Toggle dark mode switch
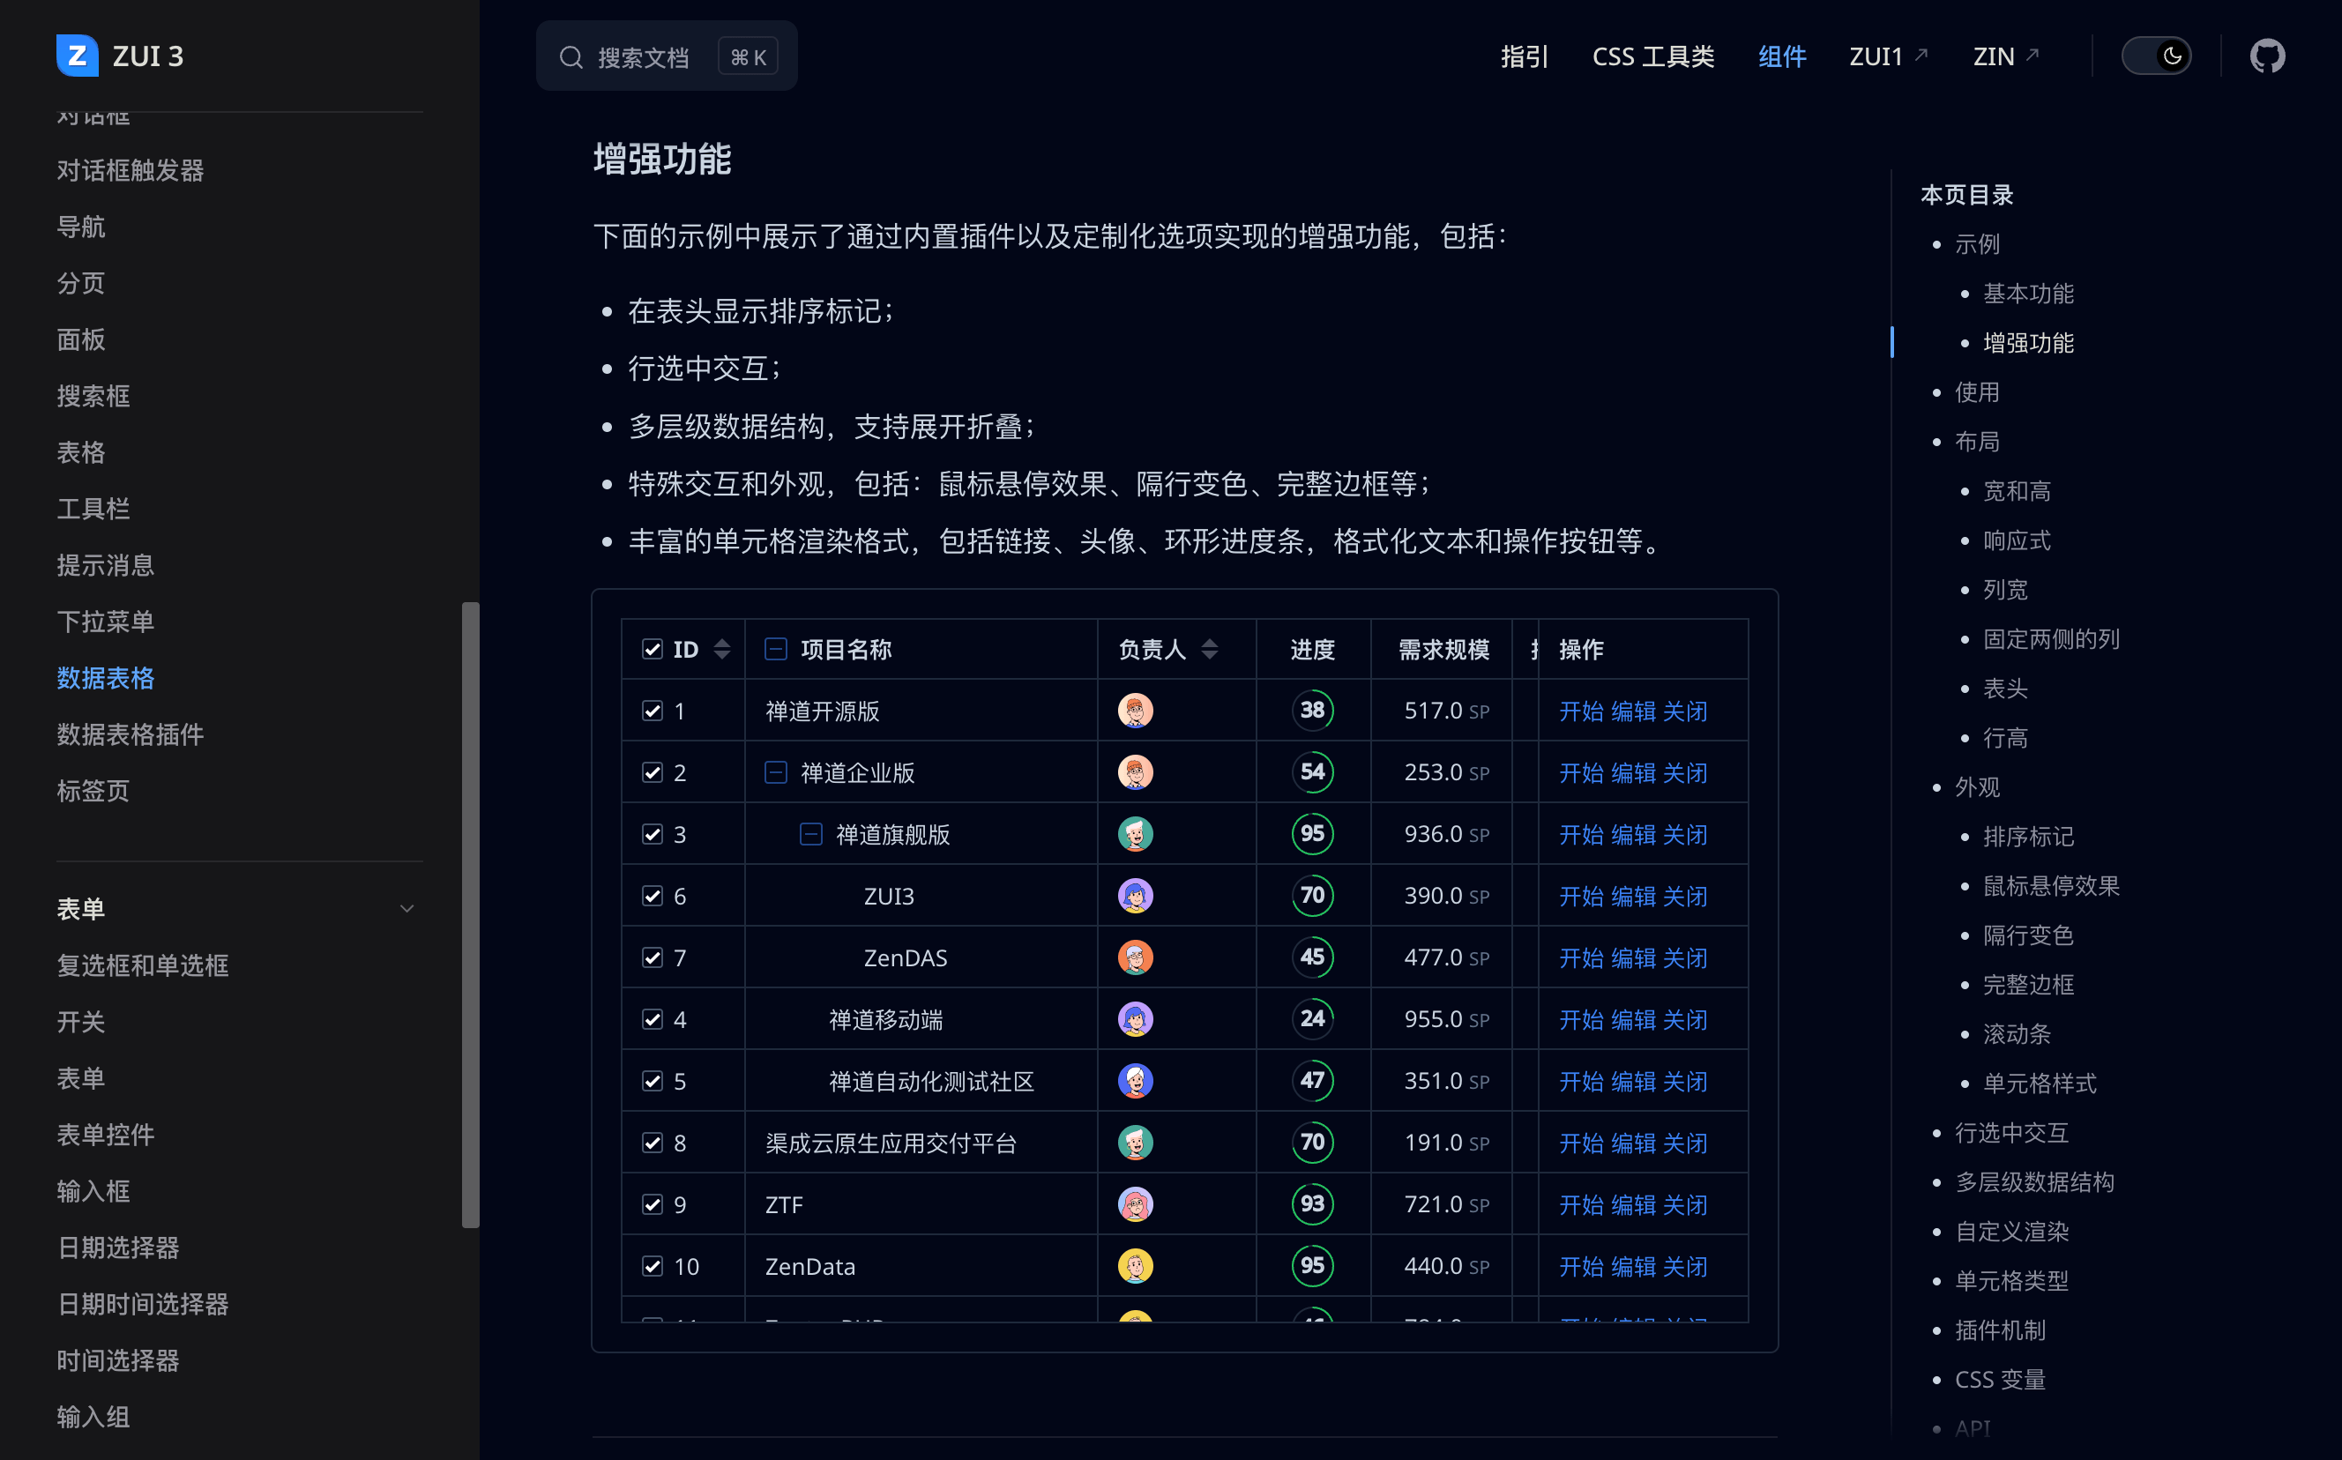The width and height of the screenshot is (2342, 1460). pos(2156,56)
